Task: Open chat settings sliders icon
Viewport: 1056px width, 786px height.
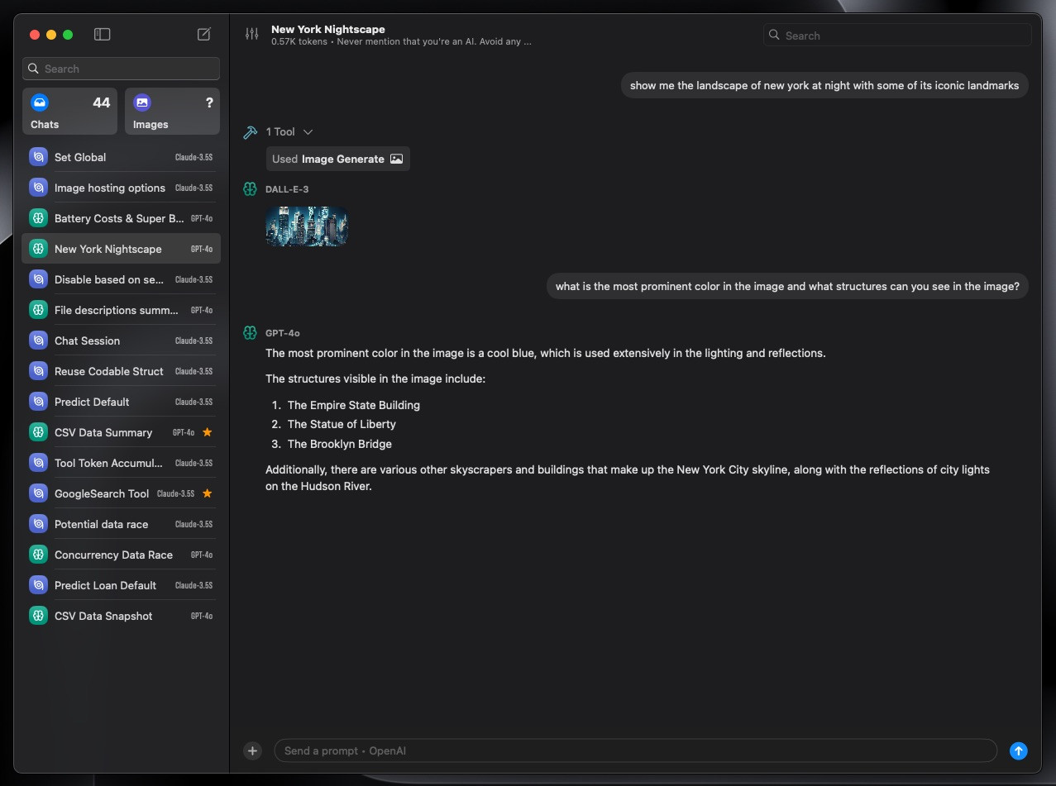Action: [251, 34]
